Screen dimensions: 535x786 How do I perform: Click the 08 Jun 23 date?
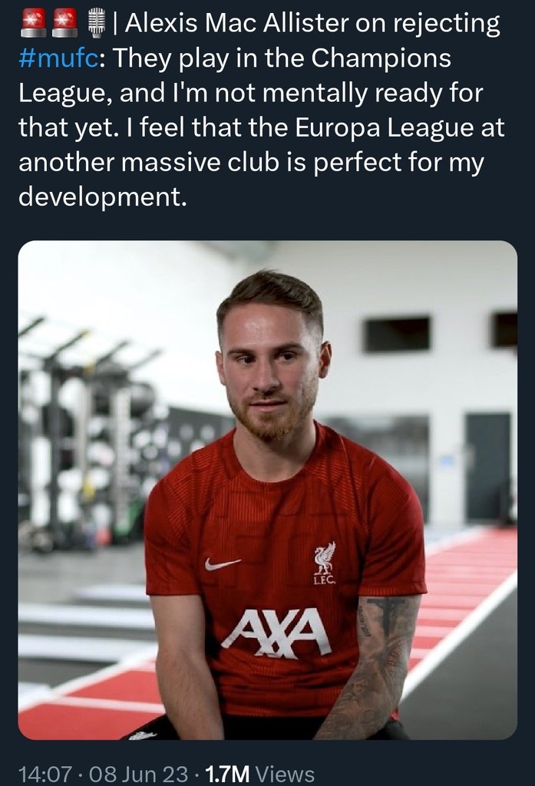[137, 774]
